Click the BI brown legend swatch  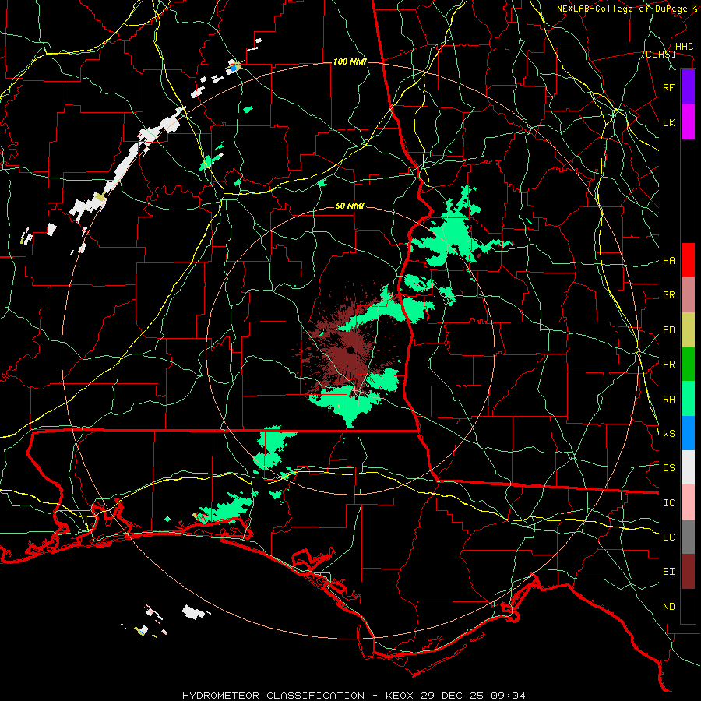[688, 572]
